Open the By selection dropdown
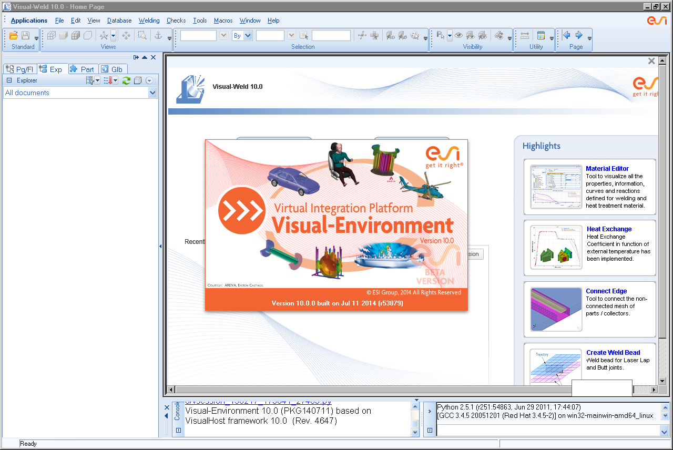The width and height of the screenshot is (673, 450). click(x=248, y=35)
